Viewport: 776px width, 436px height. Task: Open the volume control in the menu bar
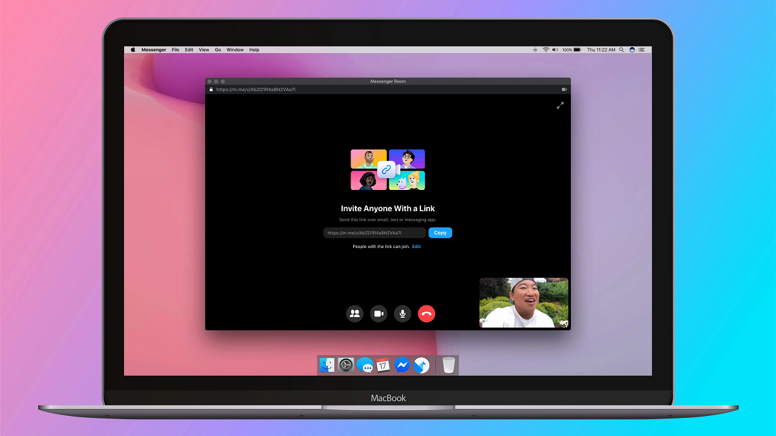[555, 50]
